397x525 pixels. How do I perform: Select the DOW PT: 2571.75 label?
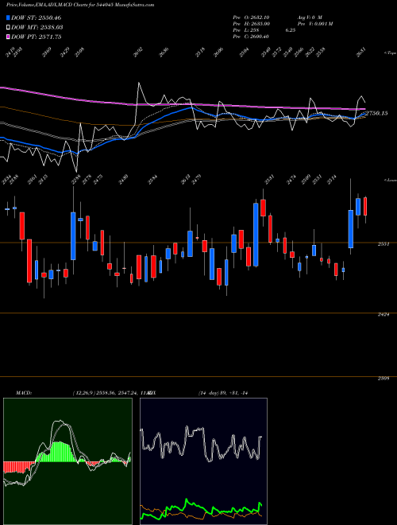click(x=36, y=37)
